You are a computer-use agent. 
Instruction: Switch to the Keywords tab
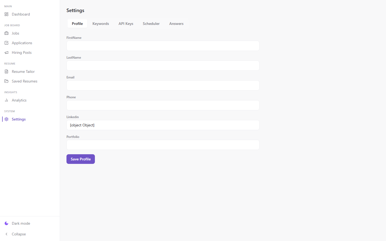coord(101,24)
